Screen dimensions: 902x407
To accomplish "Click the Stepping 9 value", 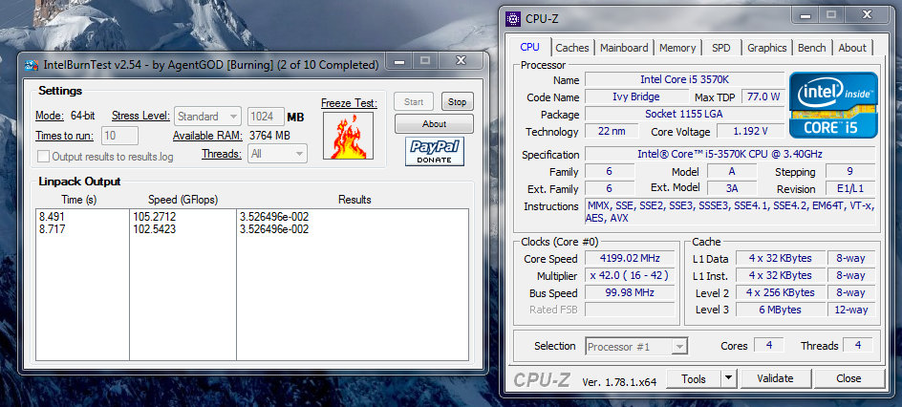I will pyautogui.click(x=850, y=171).
